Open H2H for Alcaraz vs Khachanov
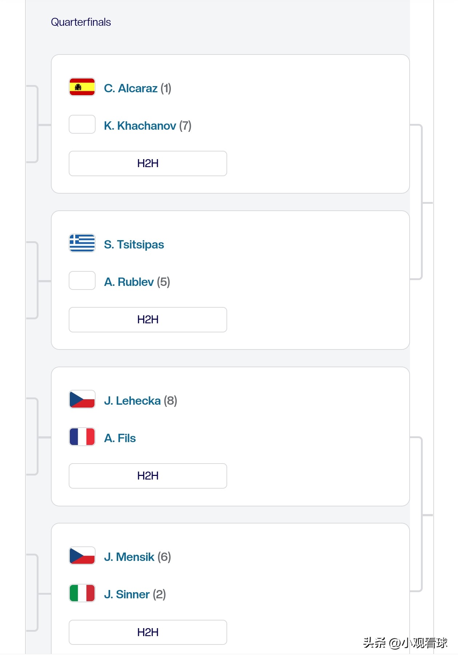Viewport: 458px width, 659px height. (148, 163)
